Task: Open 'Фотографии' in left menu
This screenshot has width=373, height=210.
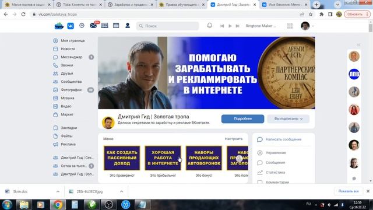Action: tap(71, 90)
